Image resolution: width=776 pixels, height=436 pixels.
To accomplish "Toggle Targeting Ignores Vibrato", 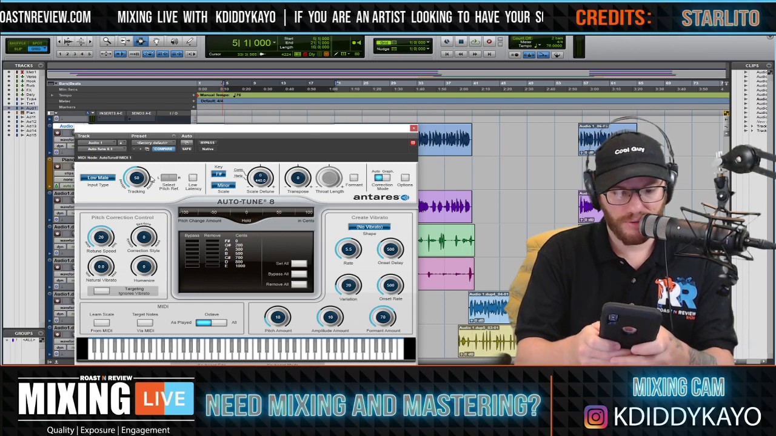I will click(x=101, y=291).
